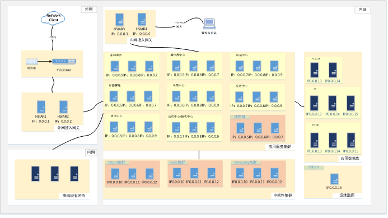Image resolution: width=388 pixels, height=218 pixels.
Task: Select CS group server IP0.0.0.13
Action: point(314,103)
